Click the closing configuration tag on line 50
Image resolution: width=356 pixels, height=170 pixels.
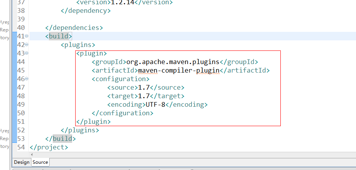pos(123,113)
